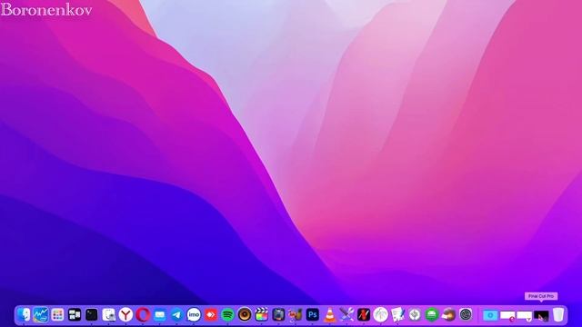Launch Yandex Browser from the Dock
The width and height of the screenshot is (582, 327).
pyautogui.click(x=125, y=315)
